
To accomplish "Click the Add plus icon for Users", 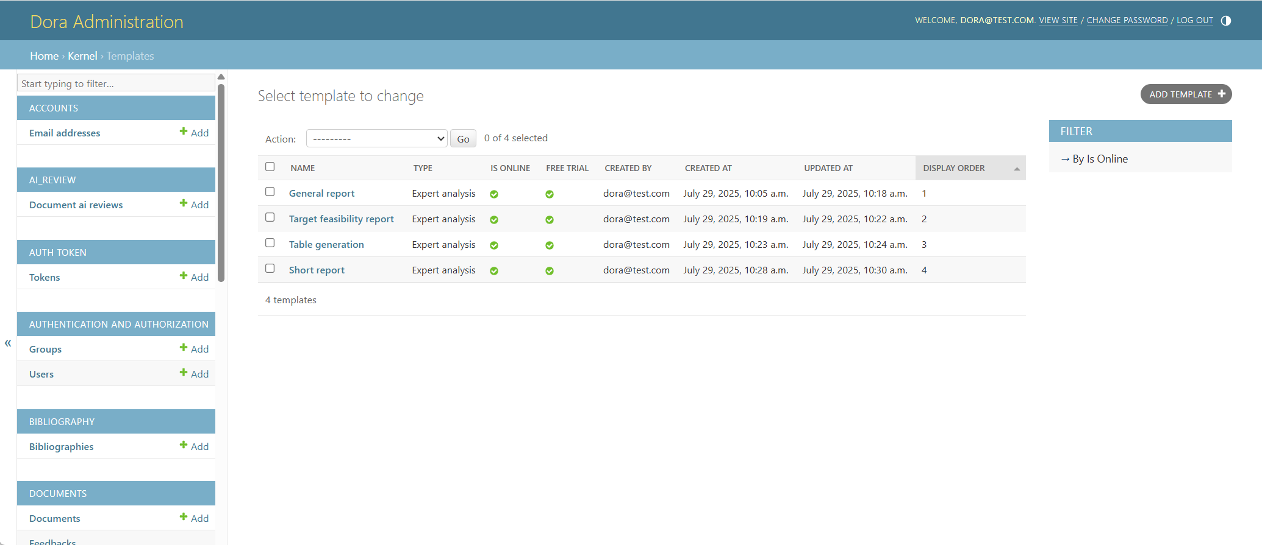I will (x=184, y=373).
